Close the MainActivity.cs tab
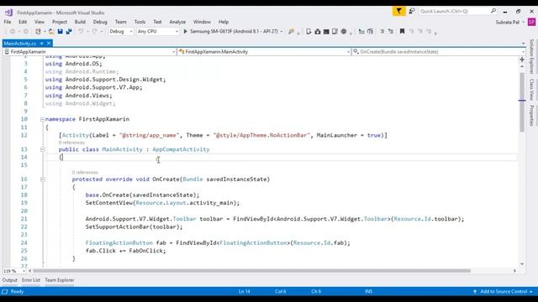 49,43
